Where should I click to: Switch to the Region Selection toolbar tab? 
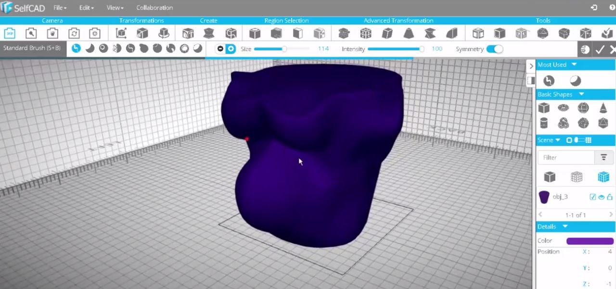point(286,20)
